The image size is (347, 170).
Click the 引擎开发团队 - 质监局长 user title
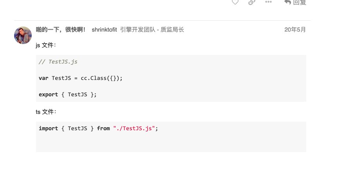(152, 30)
